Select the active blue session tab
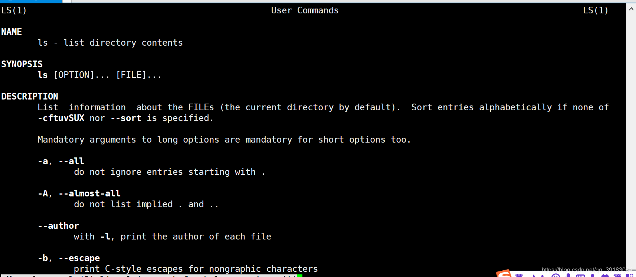The width and height of the screenshot is (636, 277). click(x=31, y=1)
